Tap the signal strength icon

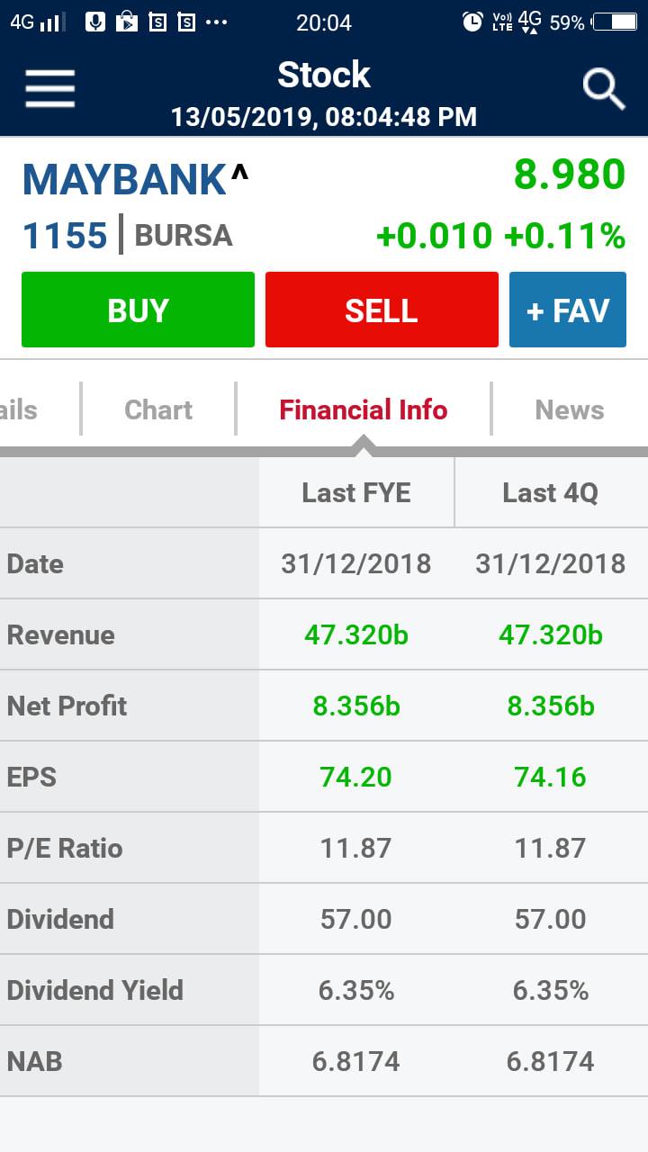pyautogui.click(x=53, y=22)
